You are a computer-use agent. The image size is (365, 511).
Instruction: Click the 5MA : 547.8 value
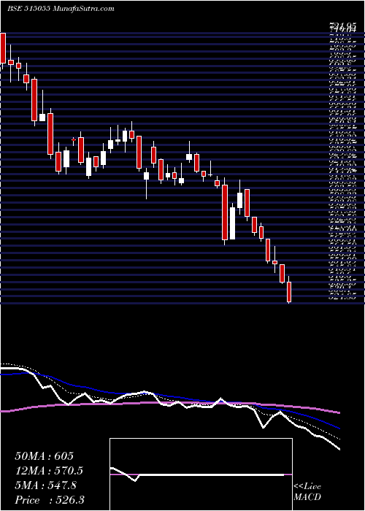coord(45,485)
